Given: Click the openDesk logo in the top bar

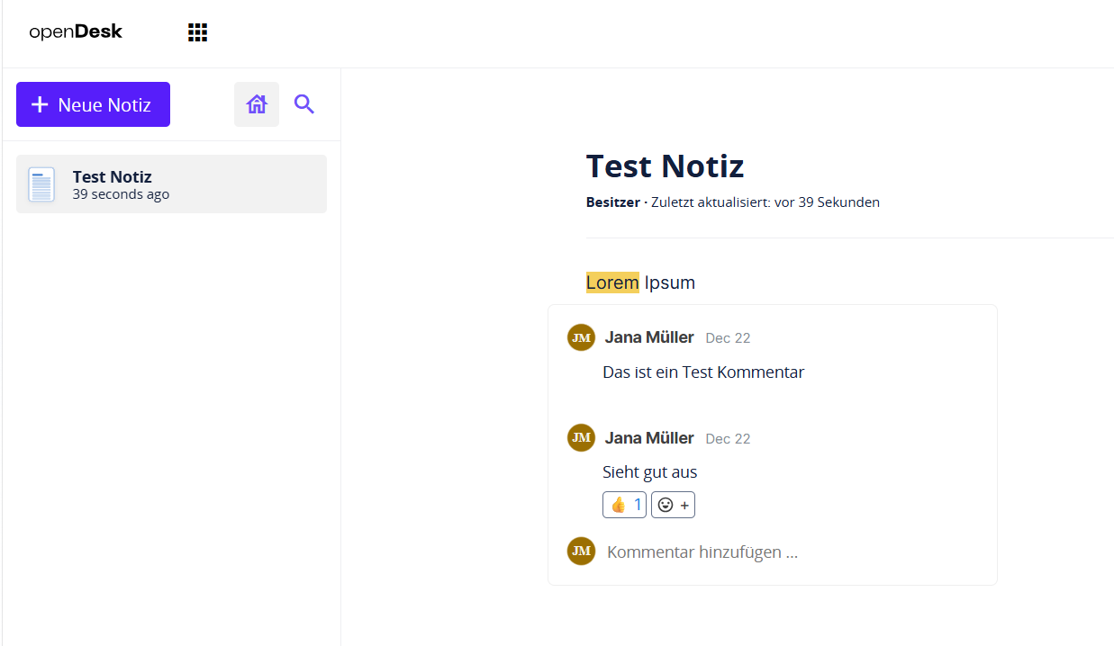Looking at the screenshot, I should (x=76, y=31).
